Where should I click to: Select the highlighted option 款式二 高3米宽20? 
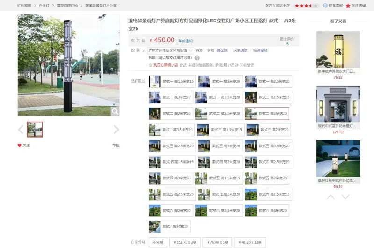point(267,113)
